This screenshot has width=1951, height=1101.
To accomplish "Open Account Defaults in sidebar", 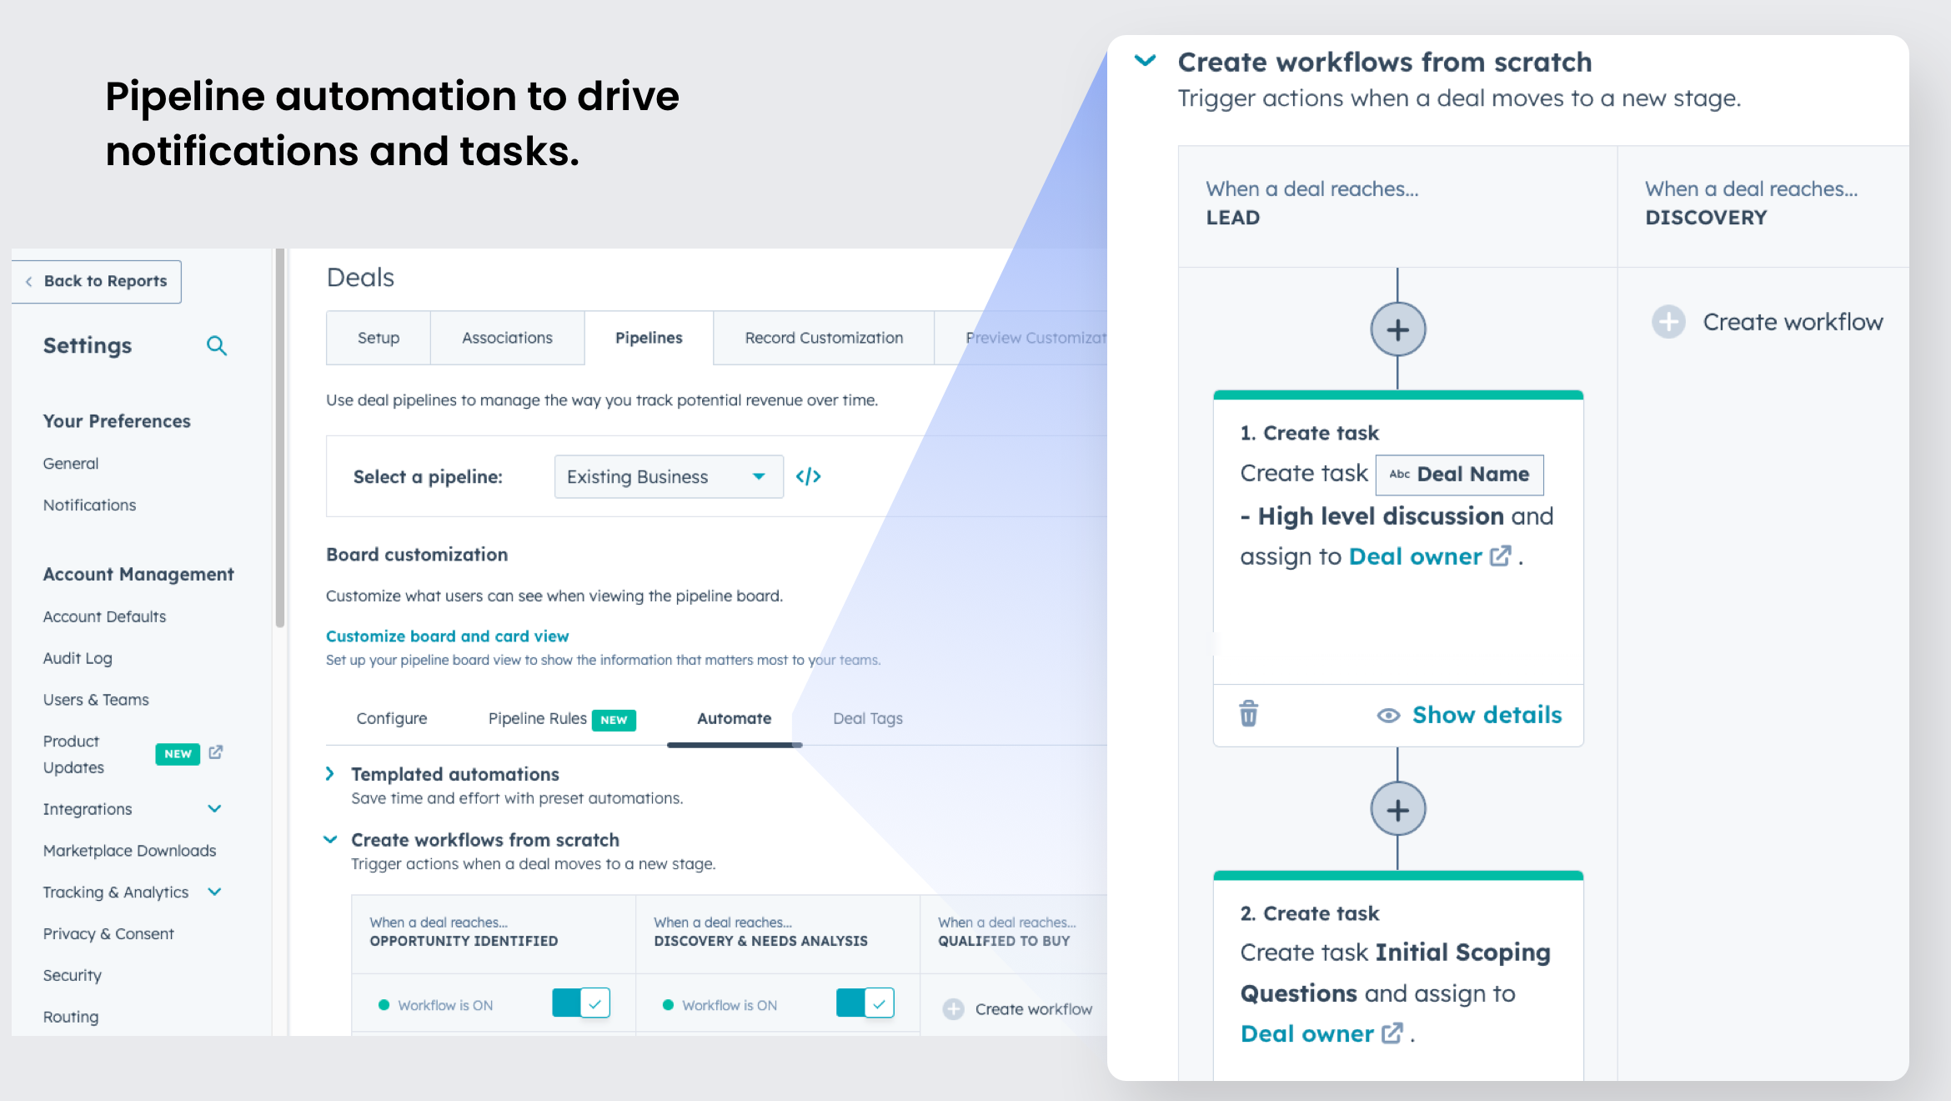I will click(104, 616).
